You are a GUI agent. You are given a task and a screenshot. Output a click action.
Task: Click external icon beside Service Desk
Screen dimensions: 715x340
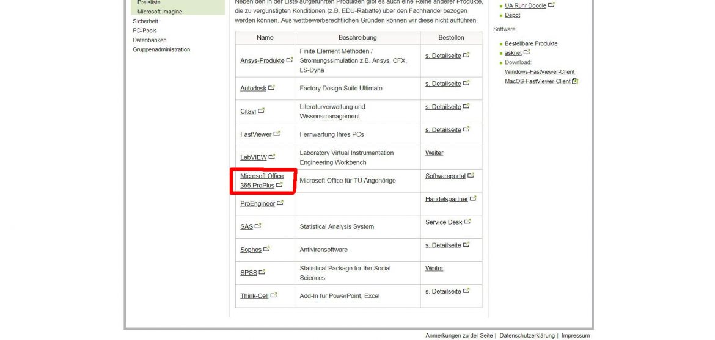click(x=468, y=221)
